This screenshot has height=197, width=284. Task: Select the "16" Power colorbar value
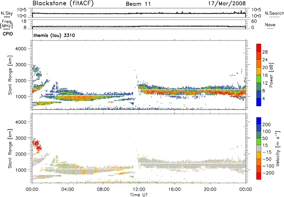coord(265,75)
